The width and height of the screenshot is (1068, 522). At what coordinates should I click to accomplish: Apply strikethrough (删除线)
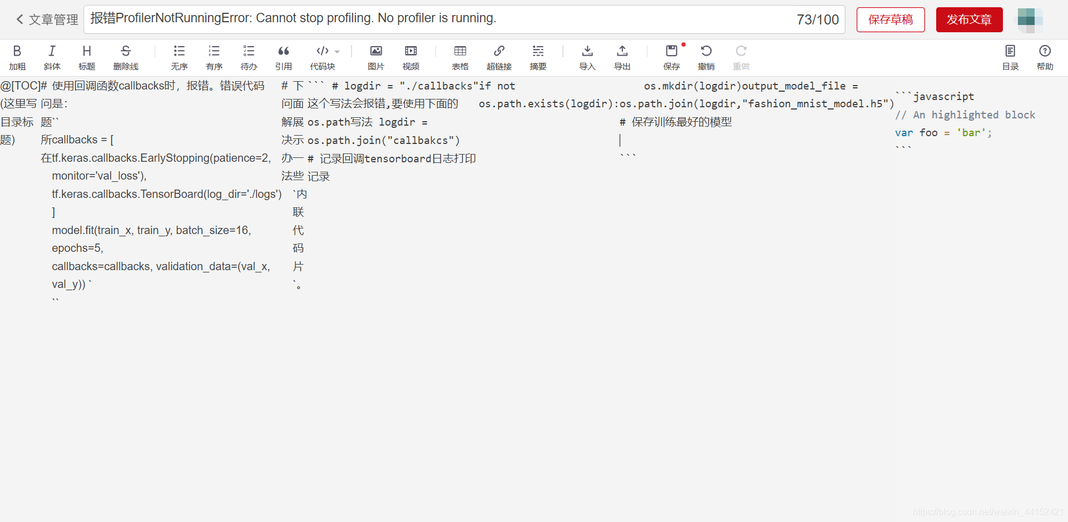click(126, 58)
